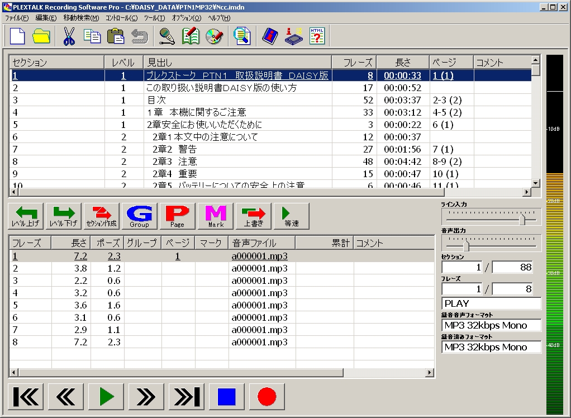The image size is (571, 418).
Task: Open the magnifier-over-document search icon
Action: (x=242, y=36)
